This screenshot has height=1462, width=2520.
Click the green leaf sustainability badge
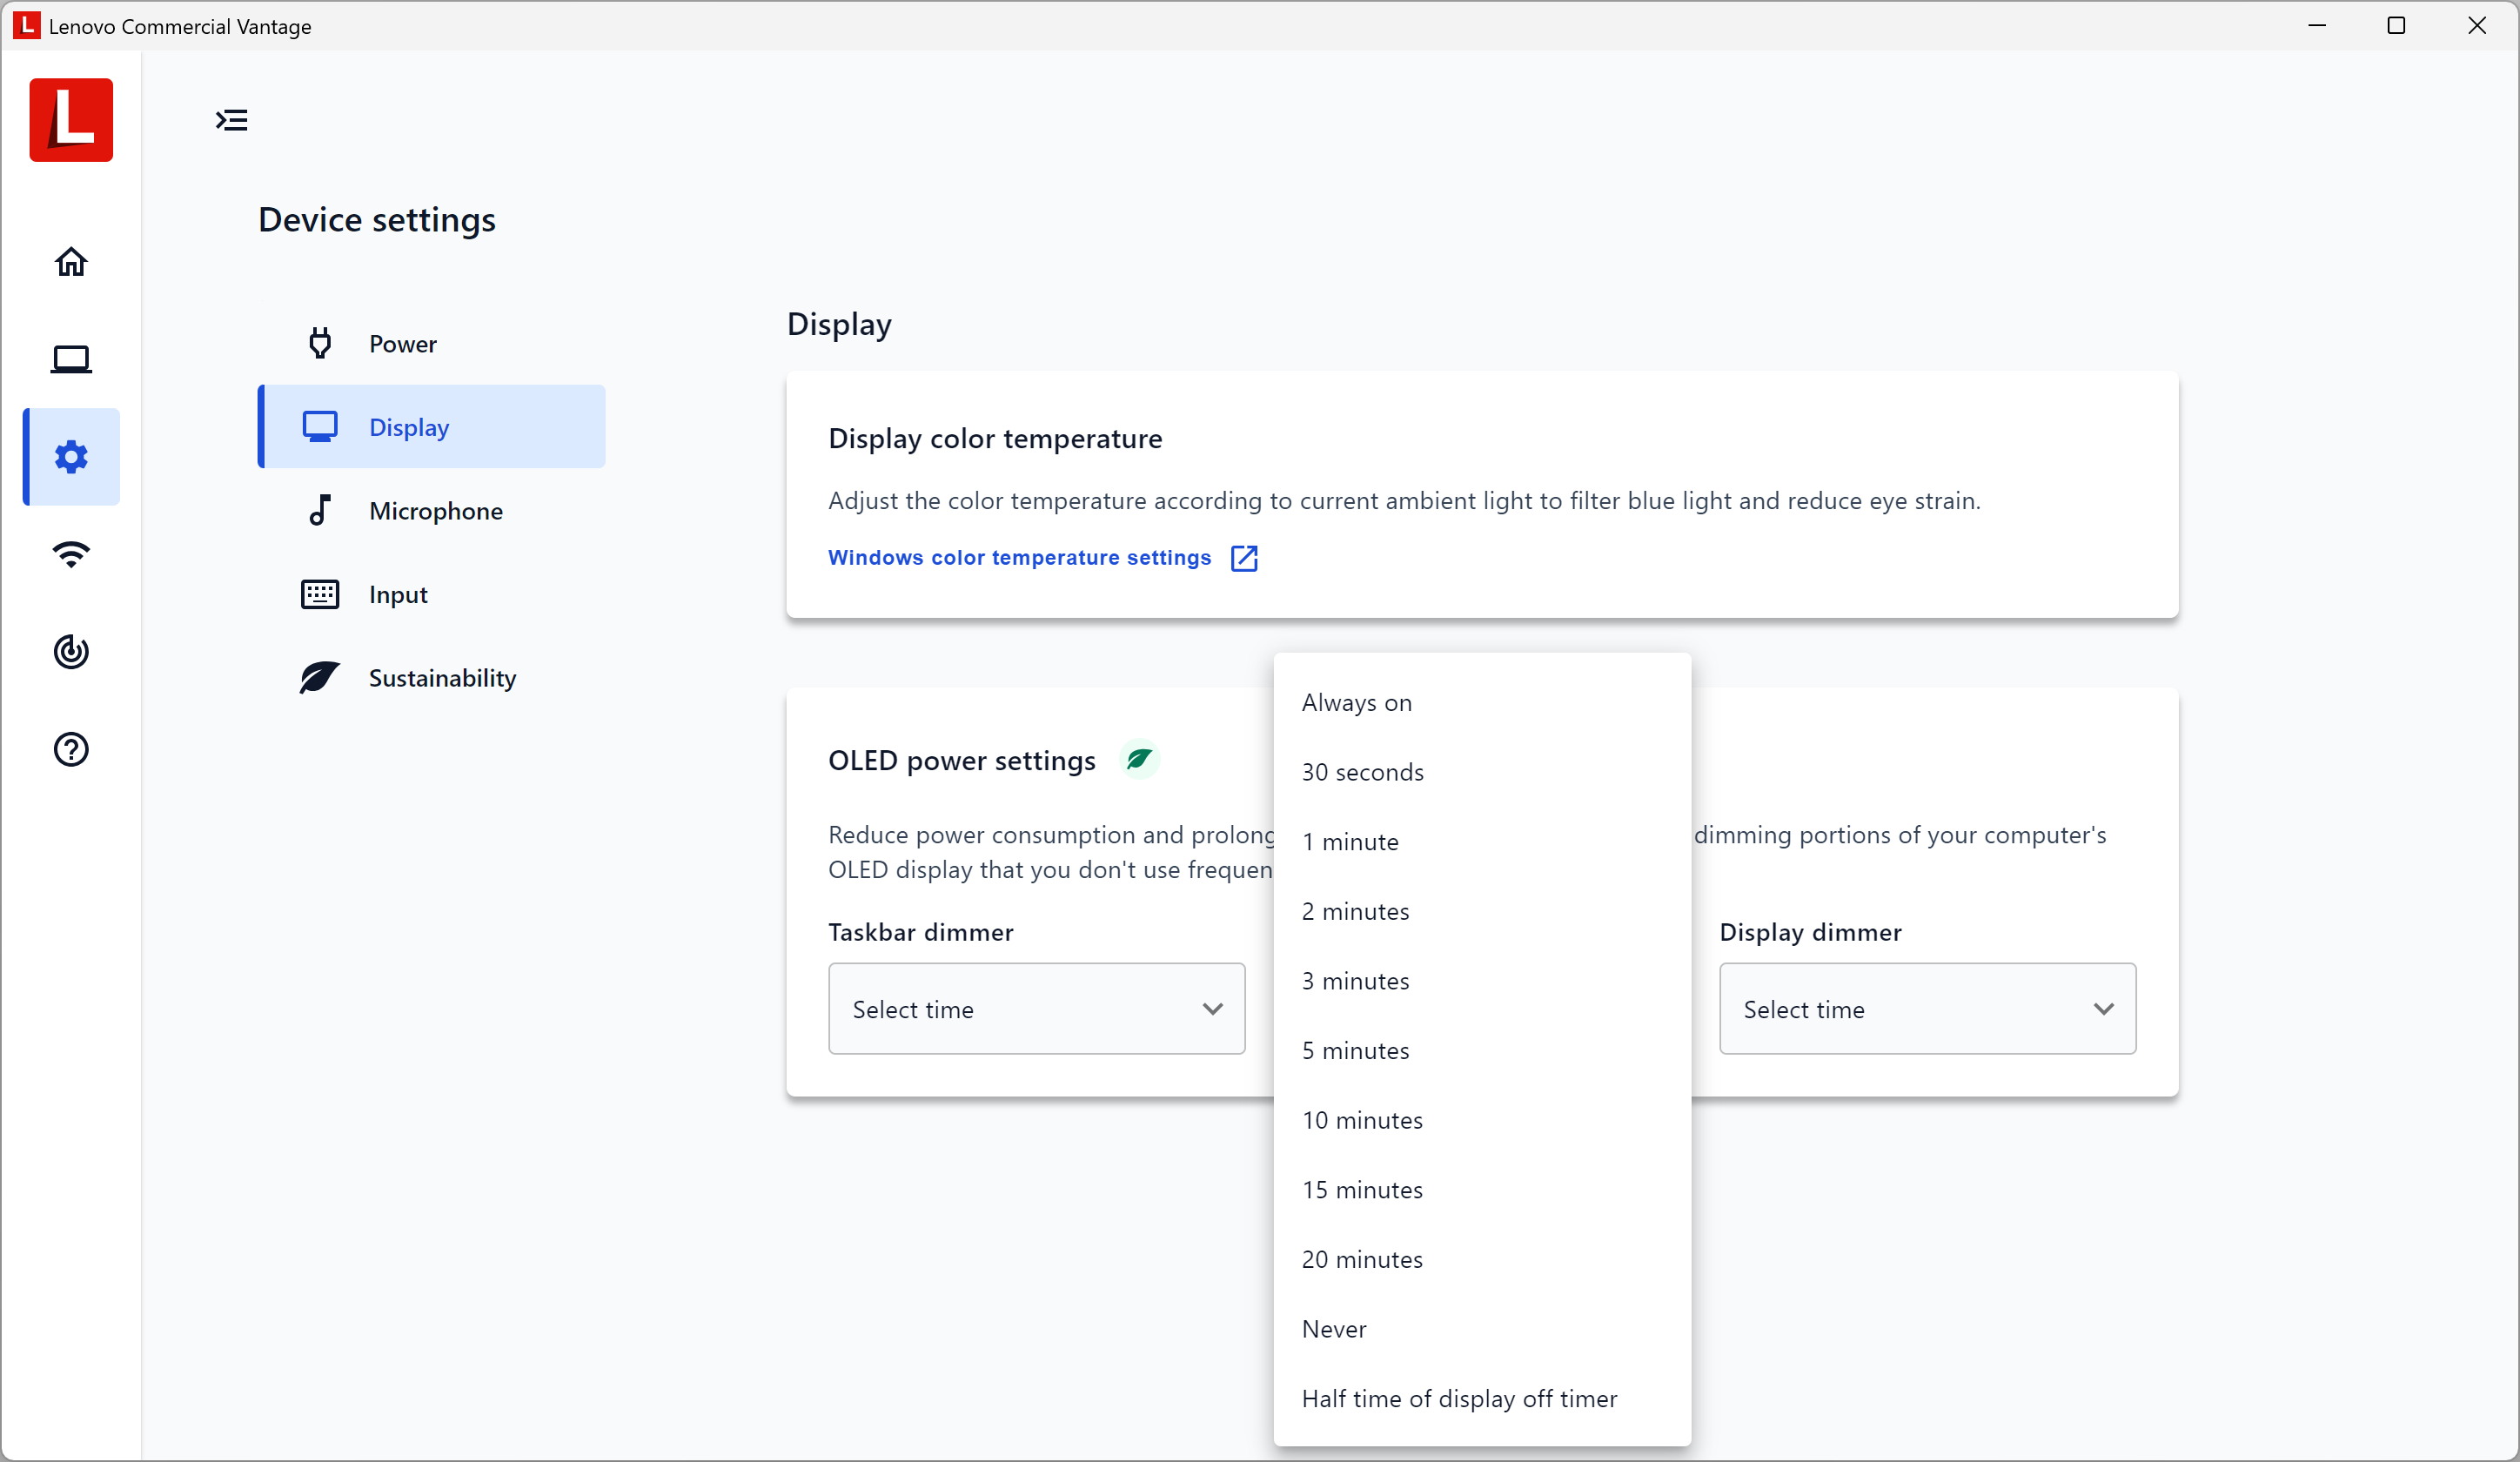coord(1139,760)
